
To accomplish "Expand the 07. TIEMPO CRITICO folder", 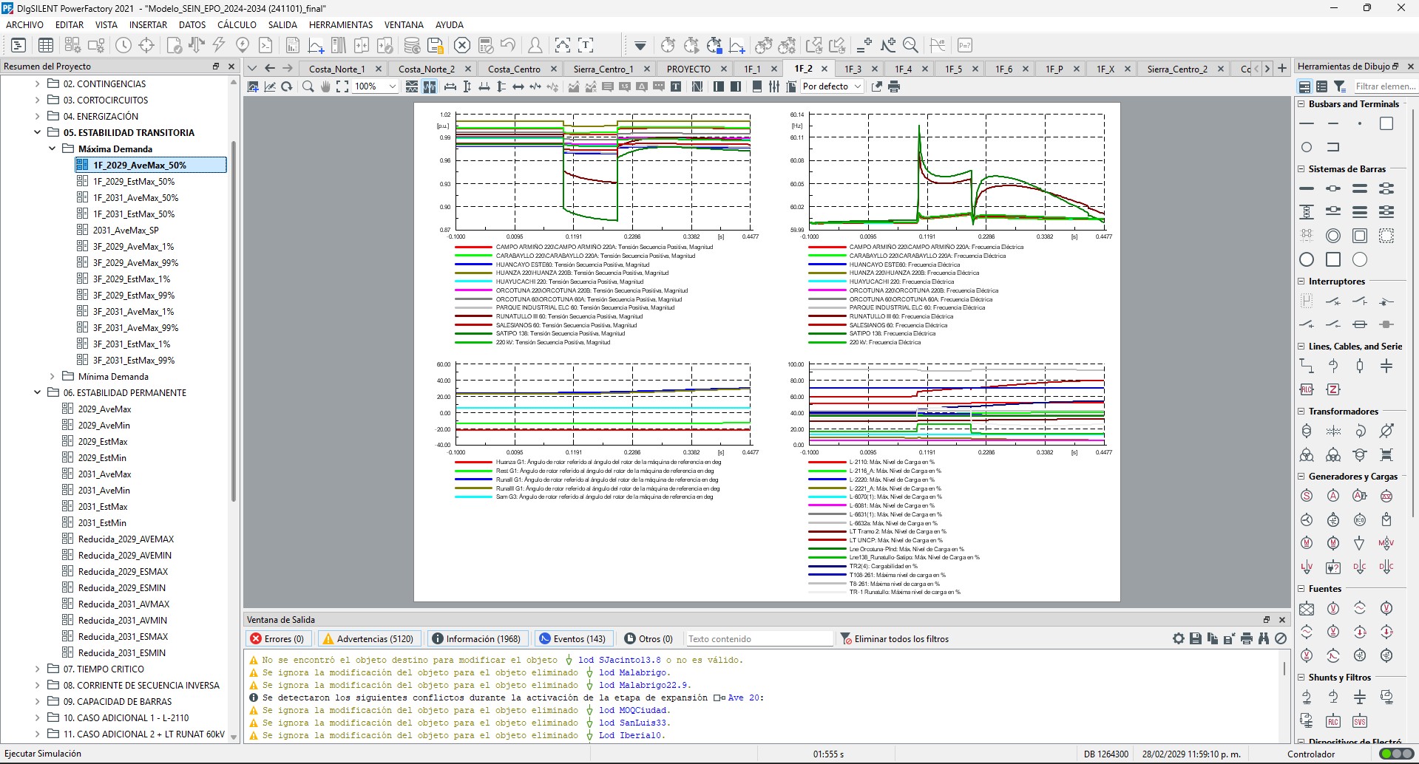I will (38, 669).
